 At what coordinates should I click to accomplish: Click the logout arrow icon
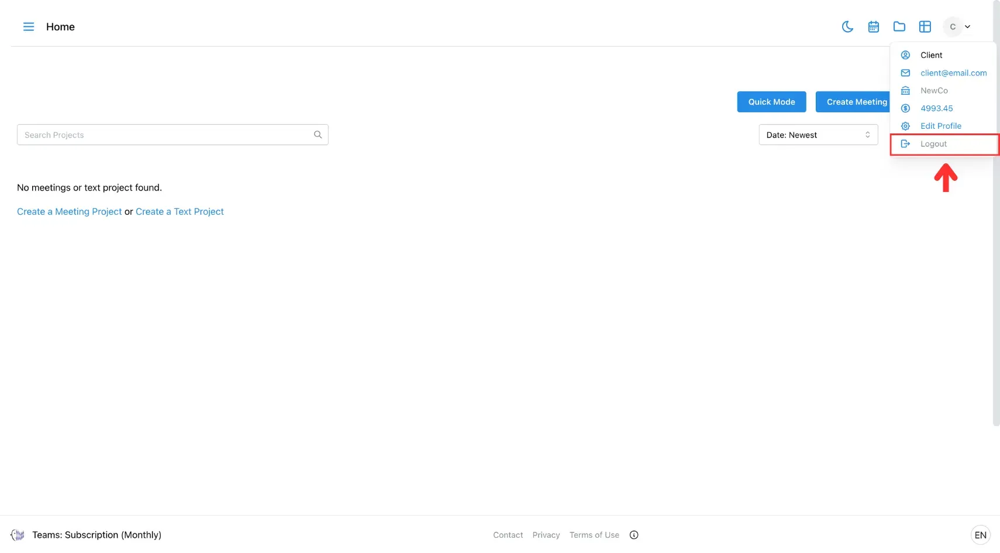pos(905,144)
